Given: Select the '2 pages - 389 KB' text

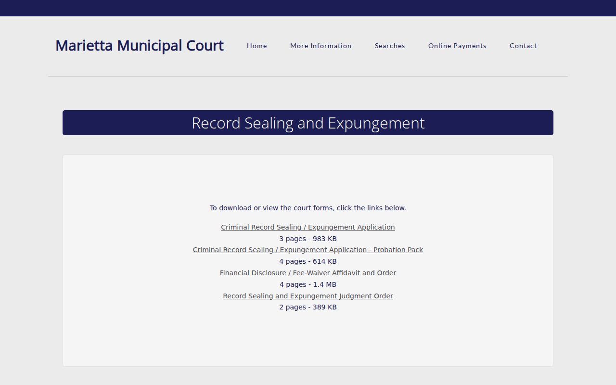Looking at the screenshot, I should point(308,307).
